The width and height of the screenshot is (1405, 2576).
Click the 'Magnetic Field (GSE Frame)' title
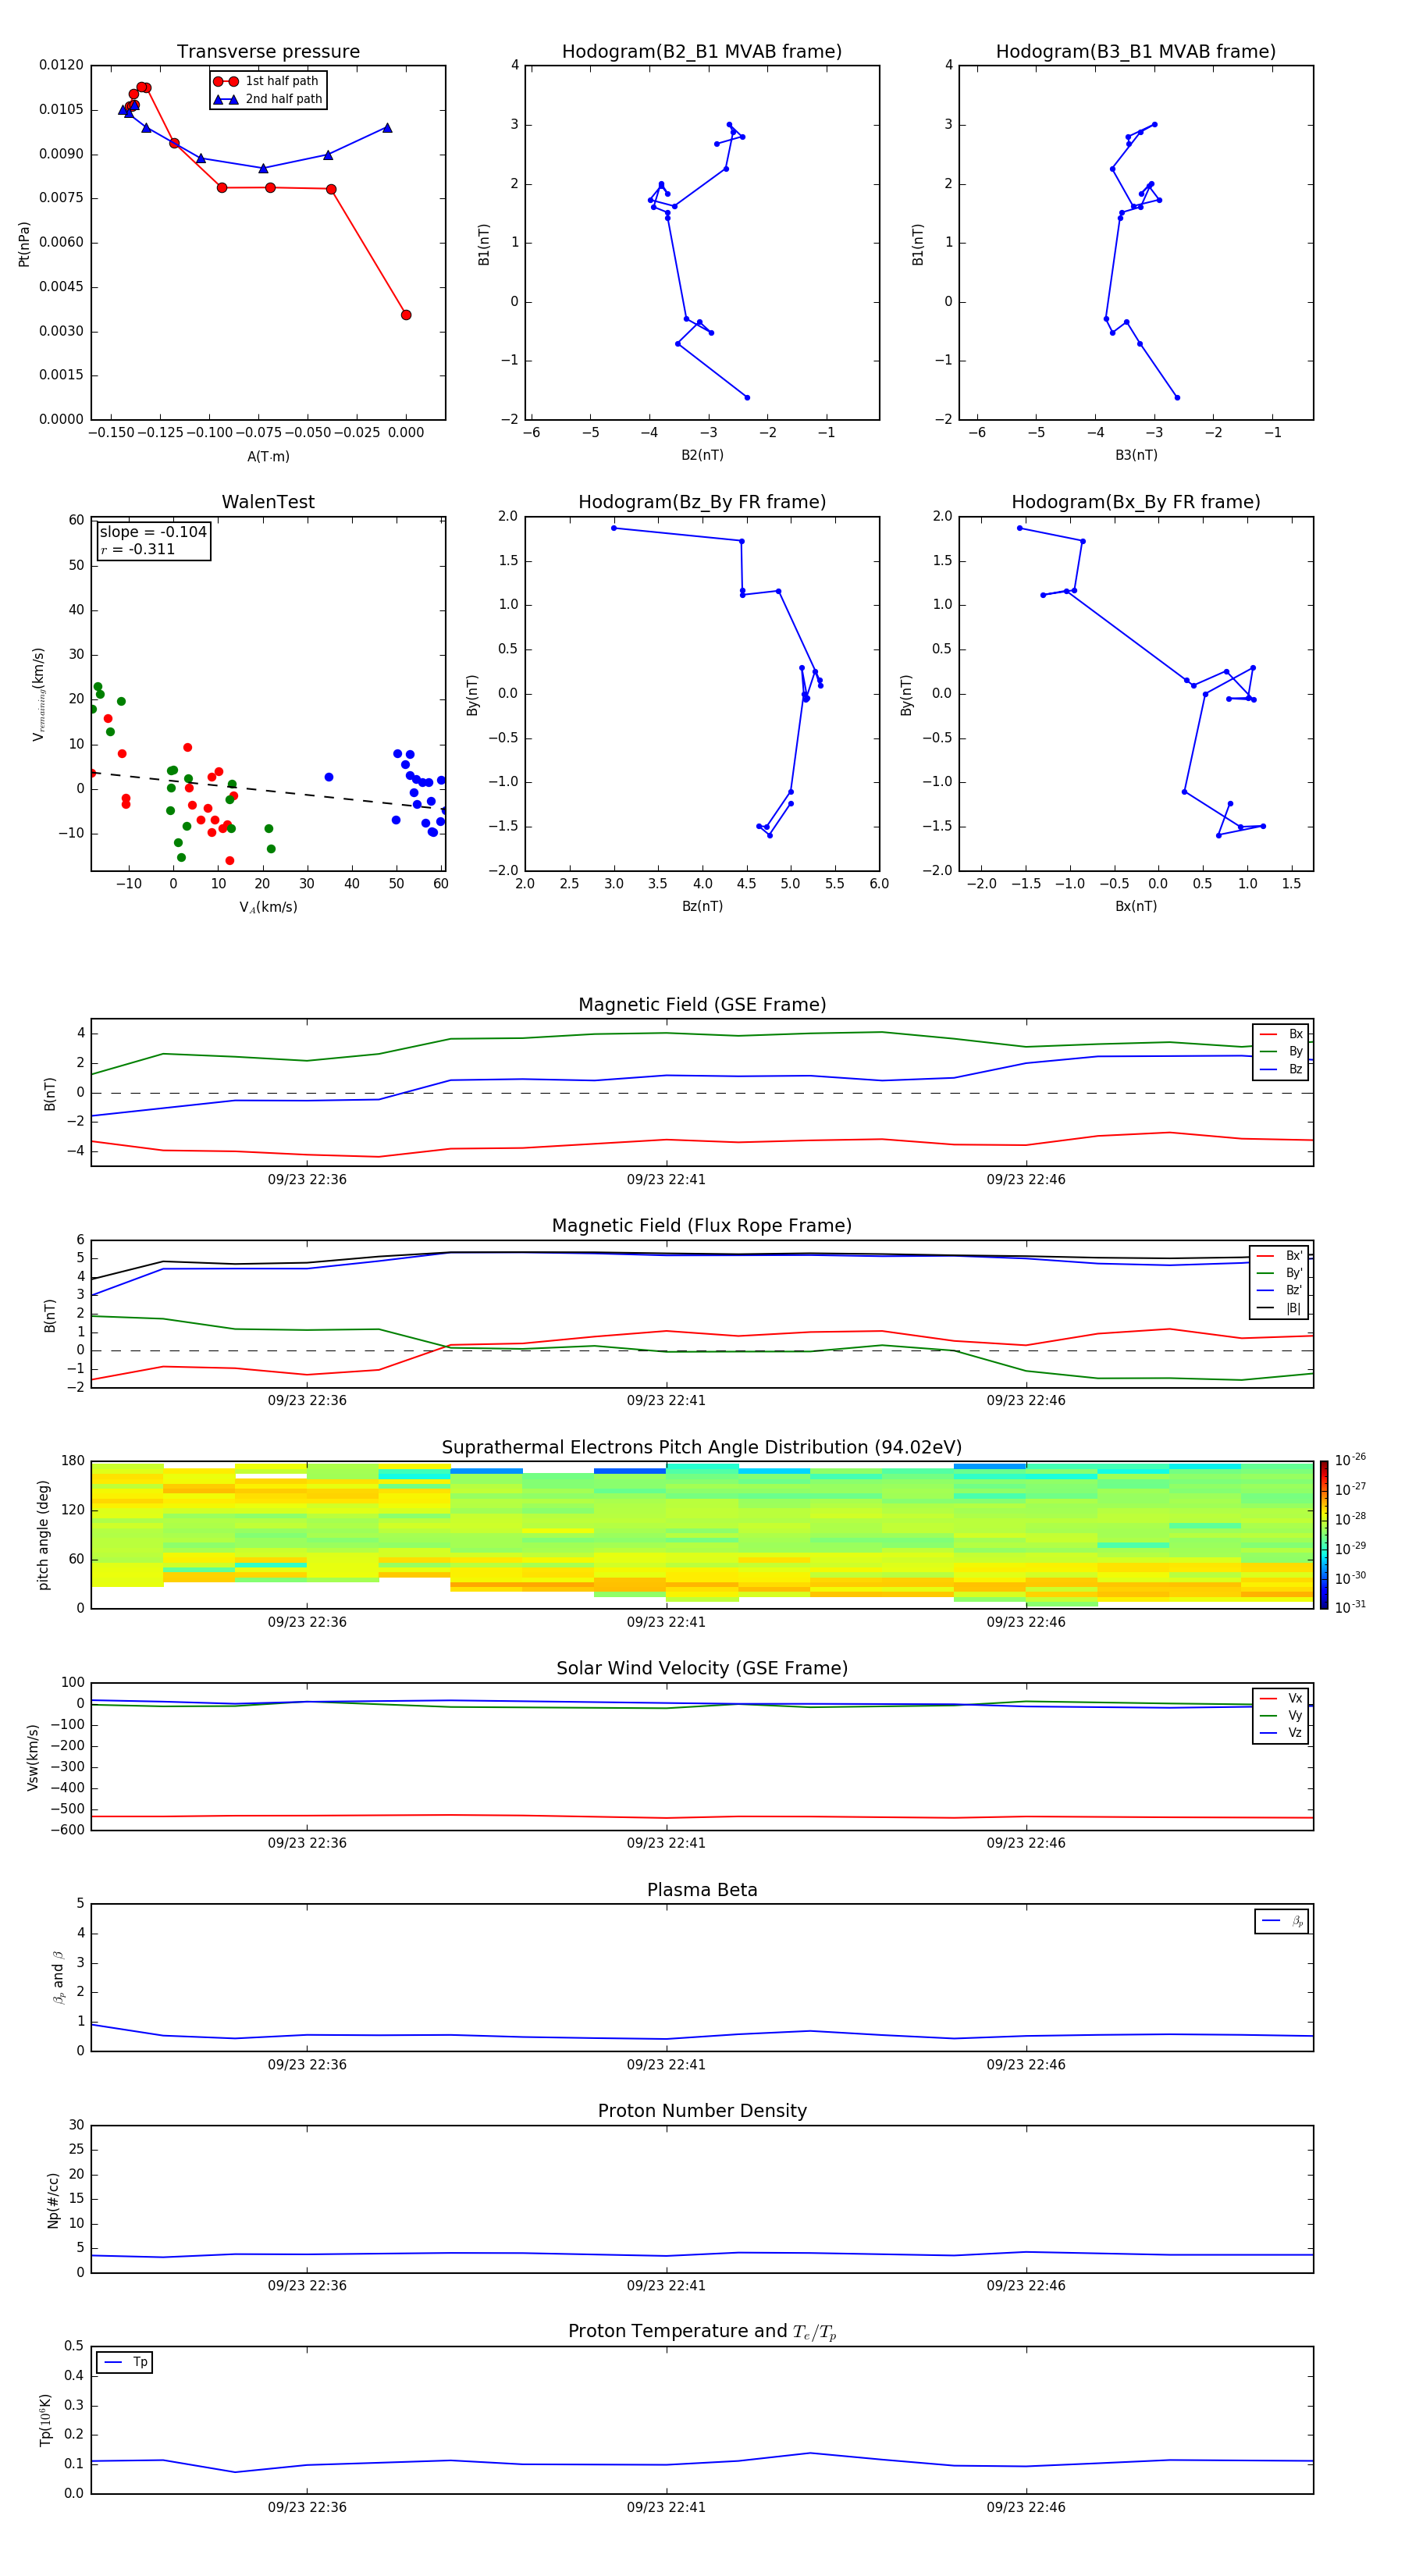(702, 1005)
